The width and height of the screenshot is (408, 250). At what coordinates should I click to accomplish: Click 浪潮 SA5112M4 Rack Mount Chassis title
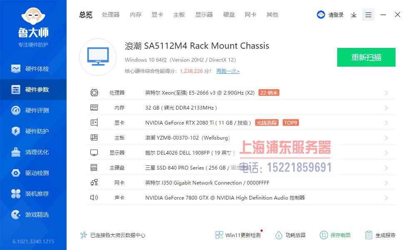coord(197,46)
